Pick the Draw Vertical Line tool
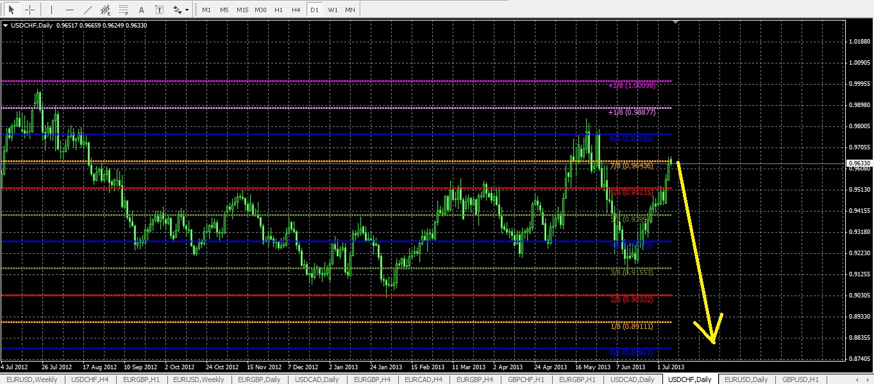This screenshot has width=874, height=384. (52, 10)
